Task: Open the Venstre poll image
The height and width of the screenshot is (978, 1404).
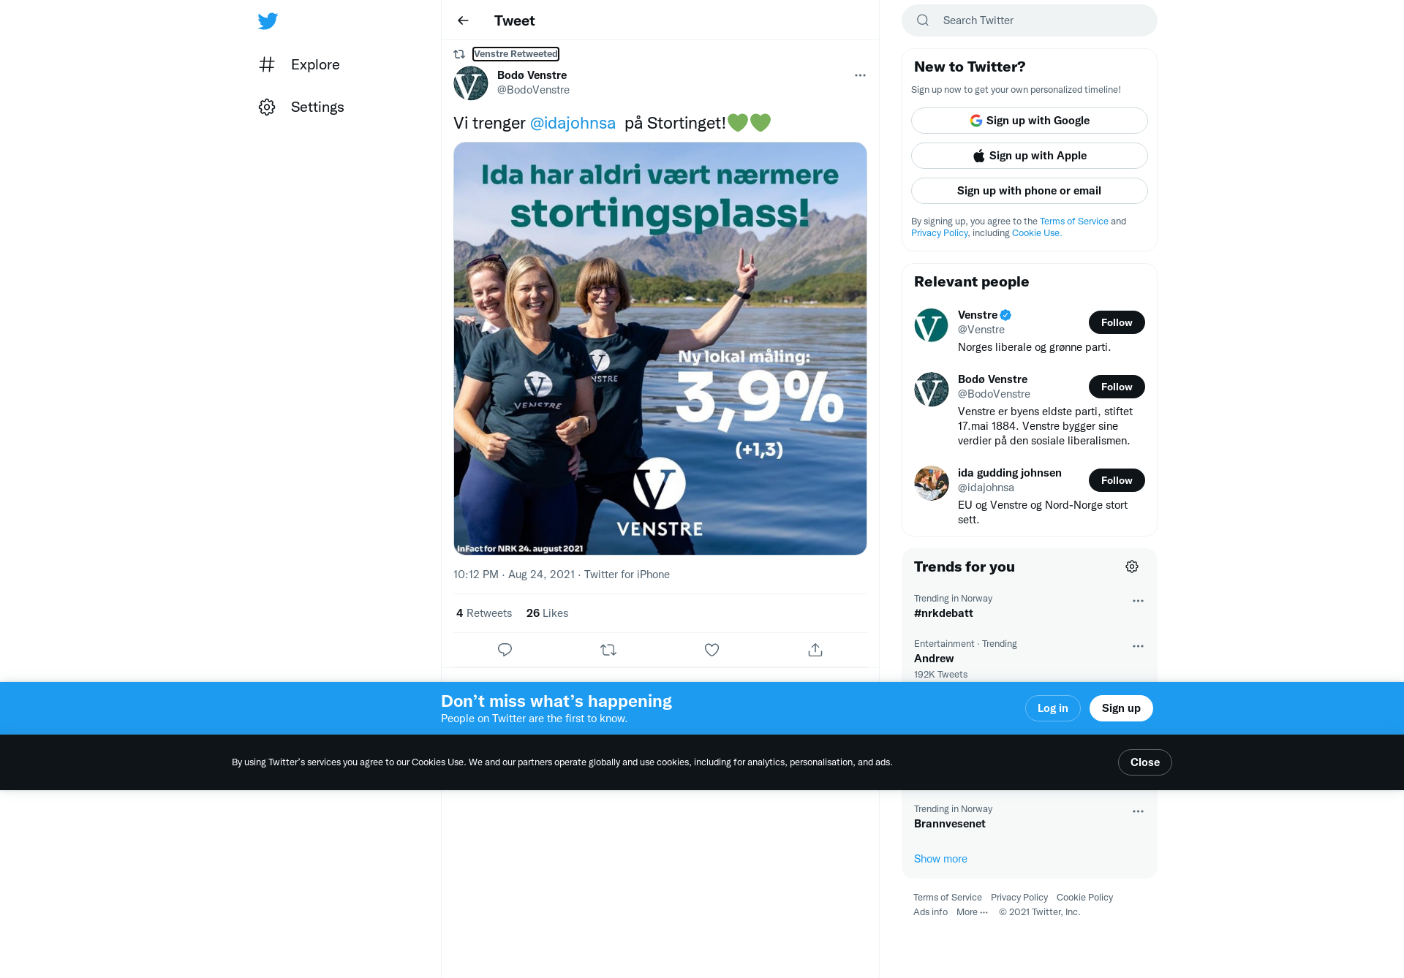Action: [x=660, y=349]
